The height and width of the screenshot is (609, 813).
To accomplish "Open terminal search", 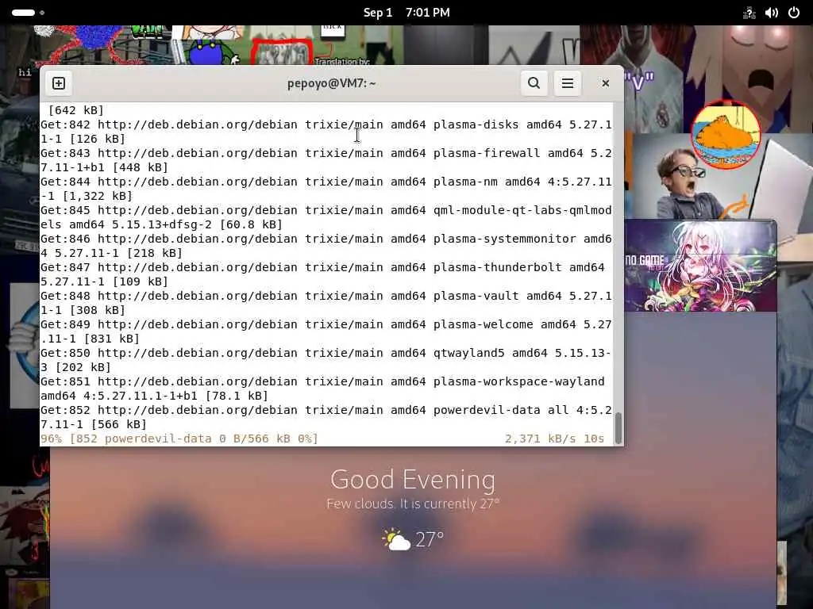I will [534, 83].
